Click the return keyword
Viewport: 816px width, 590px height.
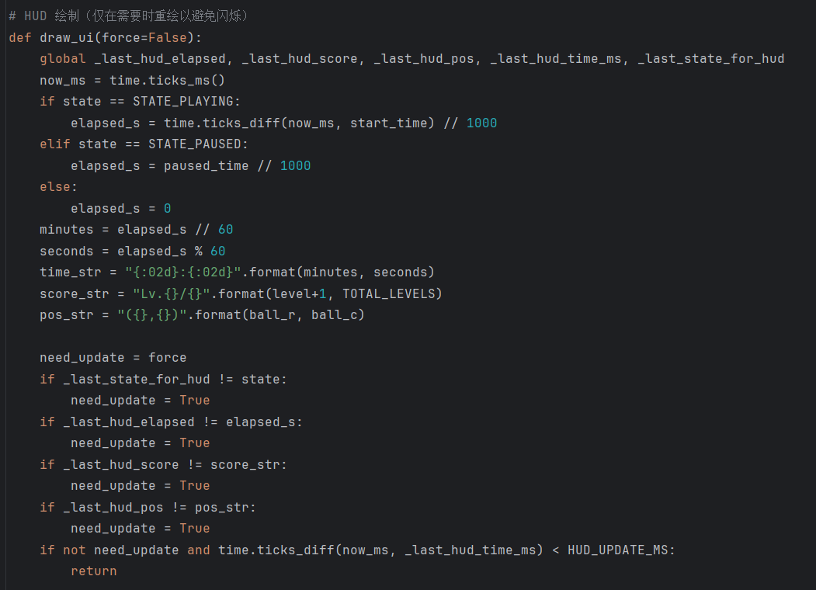click(94, 571)
